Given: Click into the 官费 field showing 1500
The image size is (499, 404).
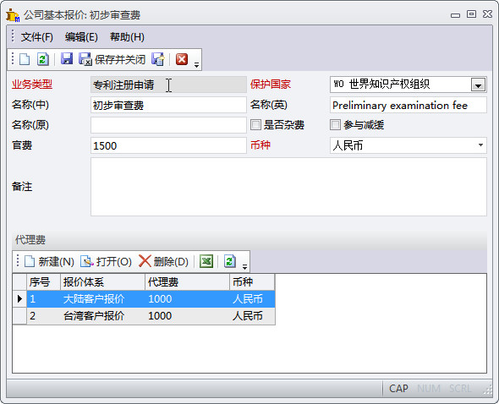Looking at the screenshot, I should point(168,145).
